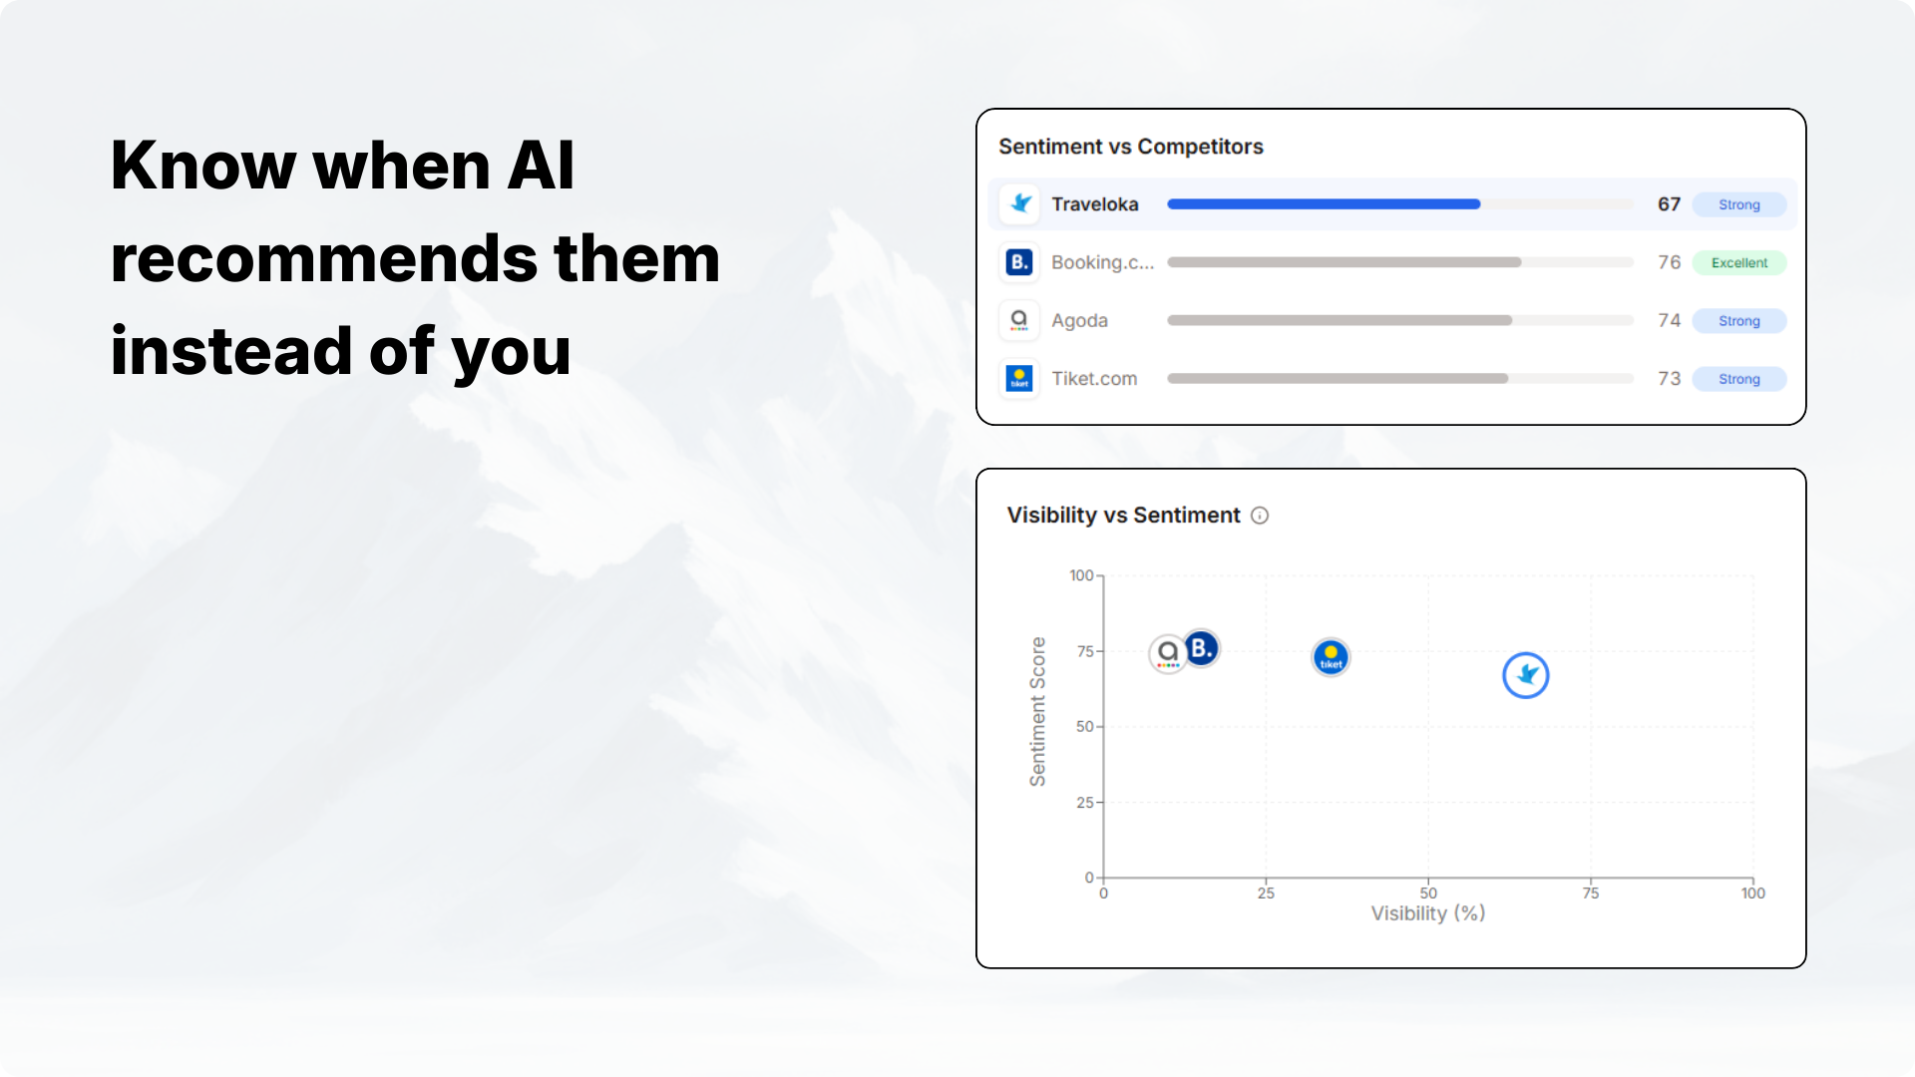Click the Excellent badge for Booking.com

pos(1738,263)
